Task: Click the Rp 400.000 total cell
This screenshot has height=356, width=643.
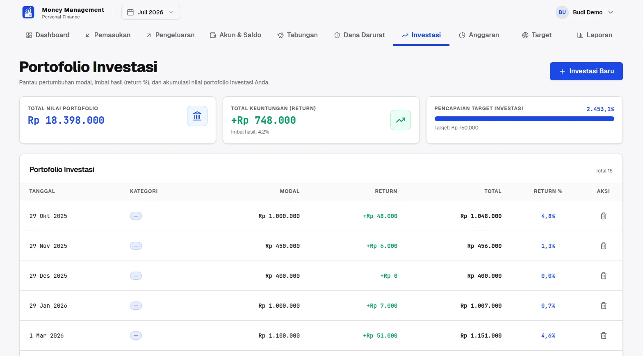Action: click(x=484, y=276)
